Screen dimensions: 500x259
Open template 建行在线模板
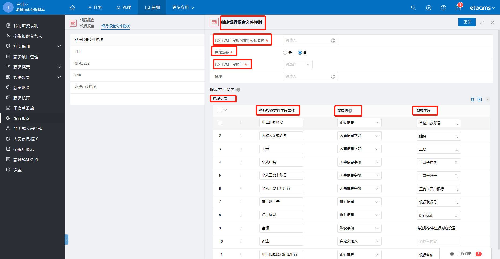(x=85, y=87)
